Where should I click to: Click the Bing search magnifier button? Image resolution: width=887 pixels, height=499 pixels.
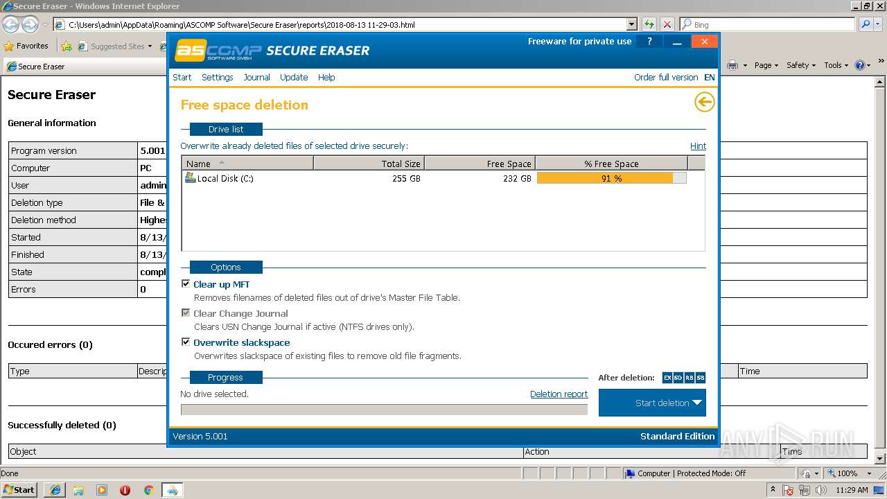pyautogui.click(x=866, y=24)
